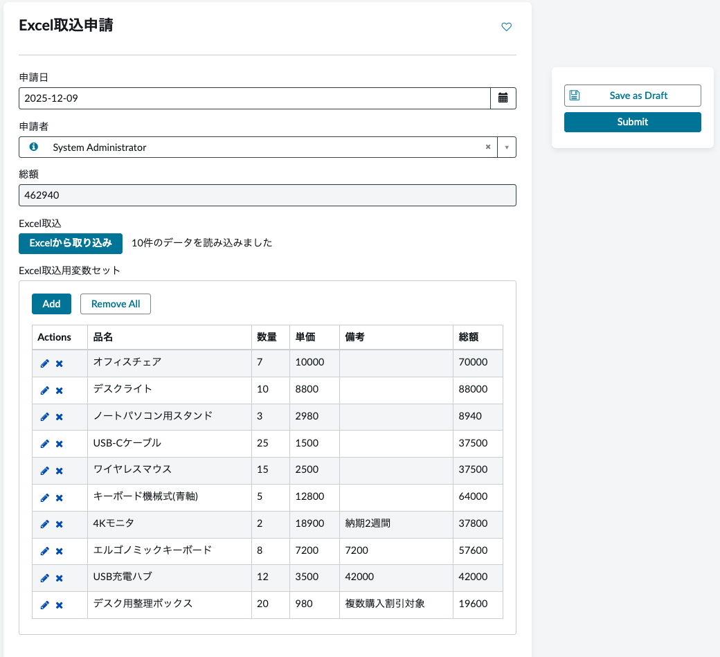The width and height of the screenshot is (720, 657).
Task: Add a new row to the variable set table
Action: [51, 303]
